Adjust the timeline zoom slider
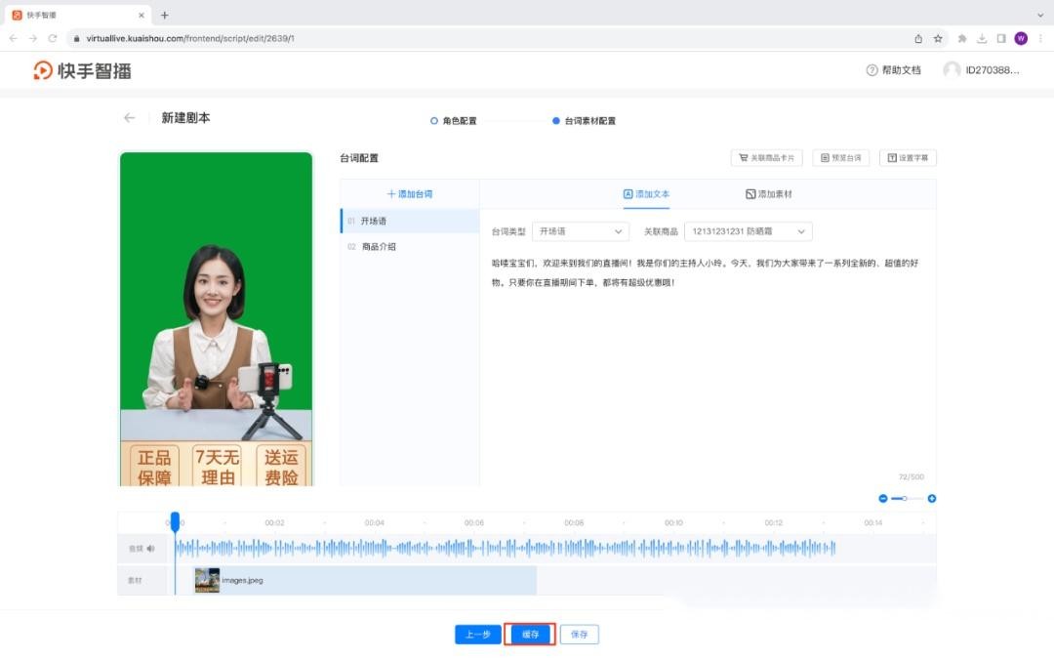 coord(905,498)
